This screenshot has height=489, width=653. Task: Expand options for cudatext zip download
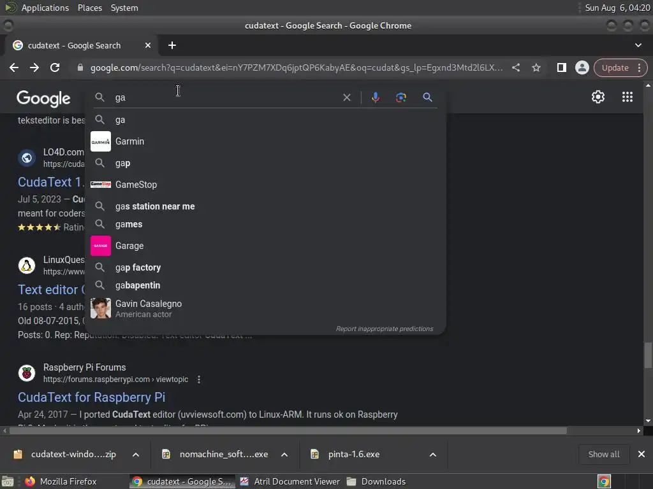[x=136, y=455]
